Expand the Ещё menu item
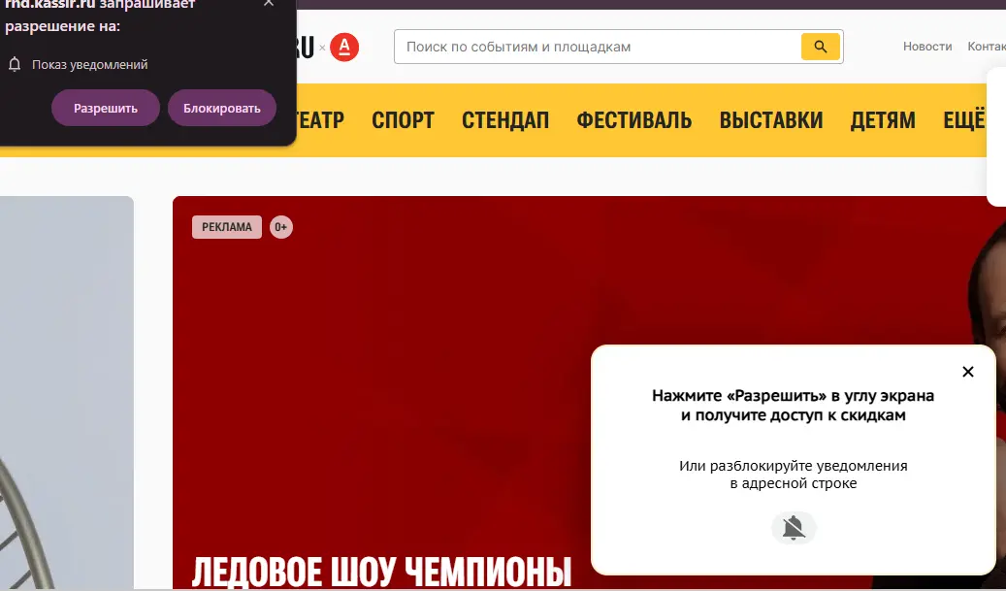Viewport: 1006px width, 591px height. 963,120
